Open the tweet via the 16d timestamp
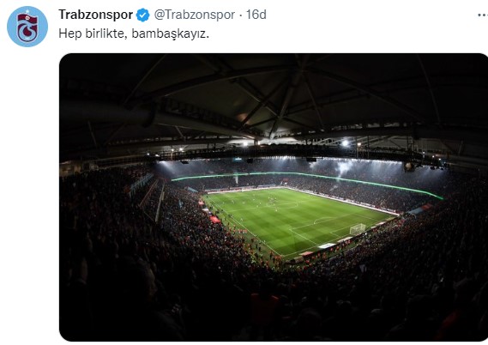This screenshot has width=488, height=345. coord(256,15)
